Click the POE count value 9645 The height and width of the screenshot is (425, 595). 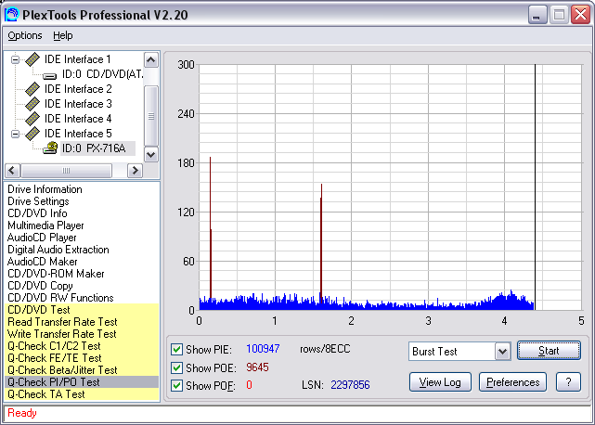coord(257,367)
